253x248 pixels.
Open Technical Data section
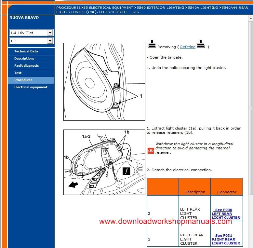[26, 51]
